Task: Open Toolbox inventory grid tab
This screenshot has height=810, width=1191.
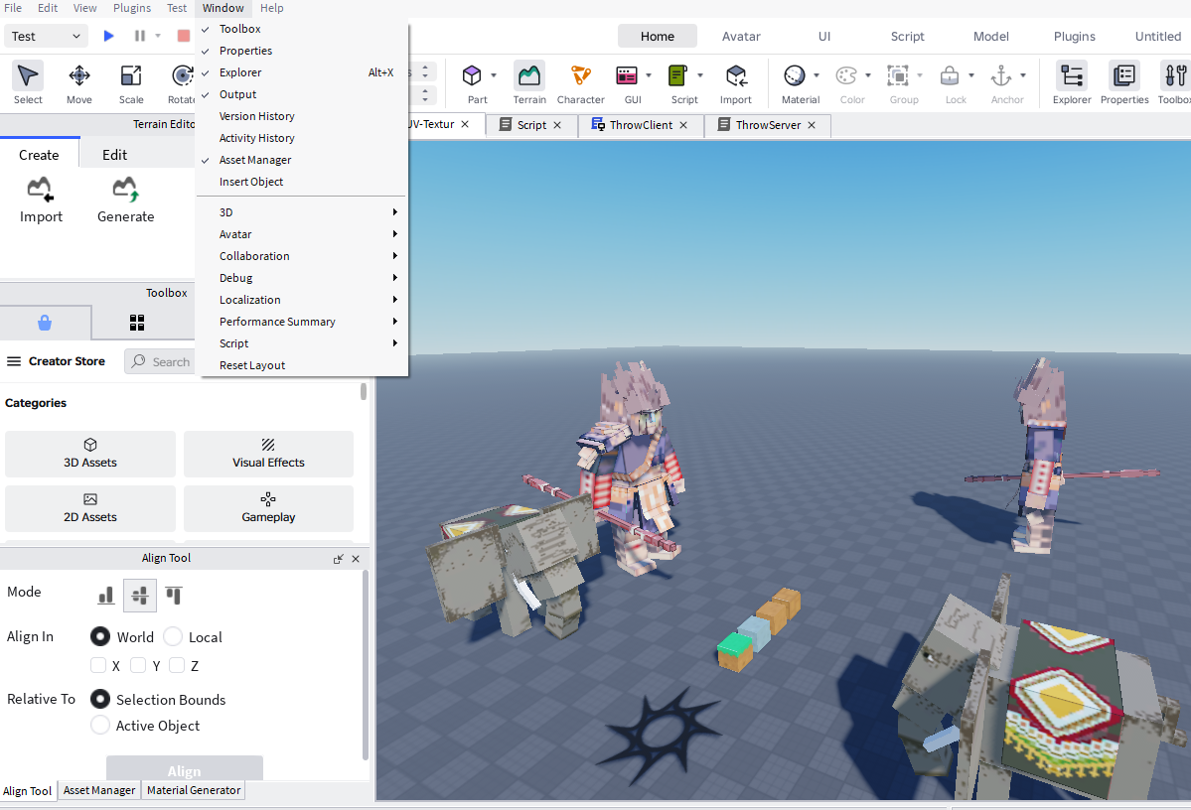Action: (137, 323)
